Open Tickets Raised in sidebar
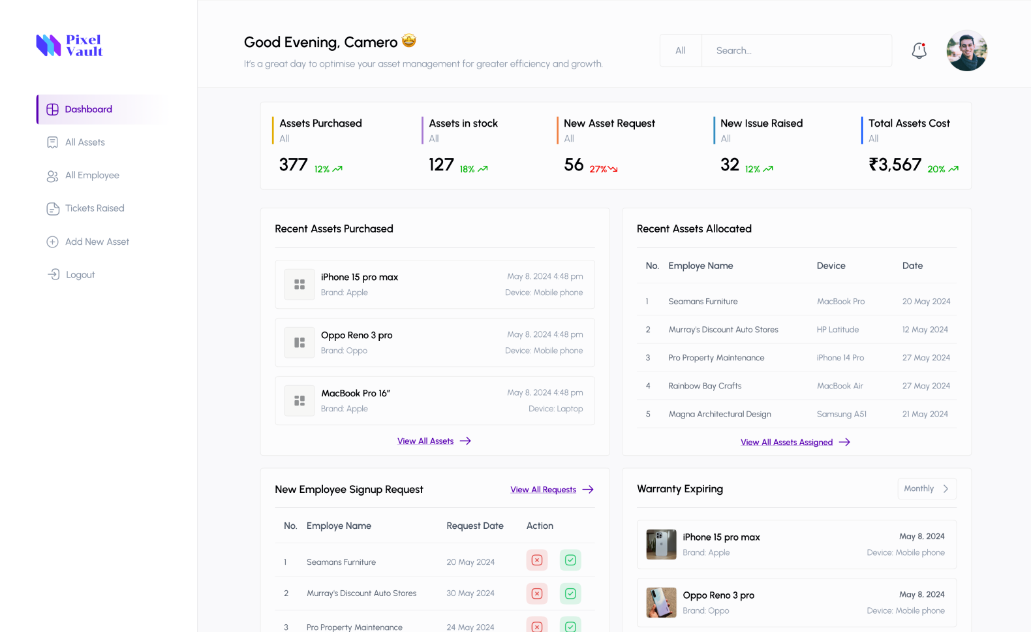Screen dimensions: 1031x632 94,208
